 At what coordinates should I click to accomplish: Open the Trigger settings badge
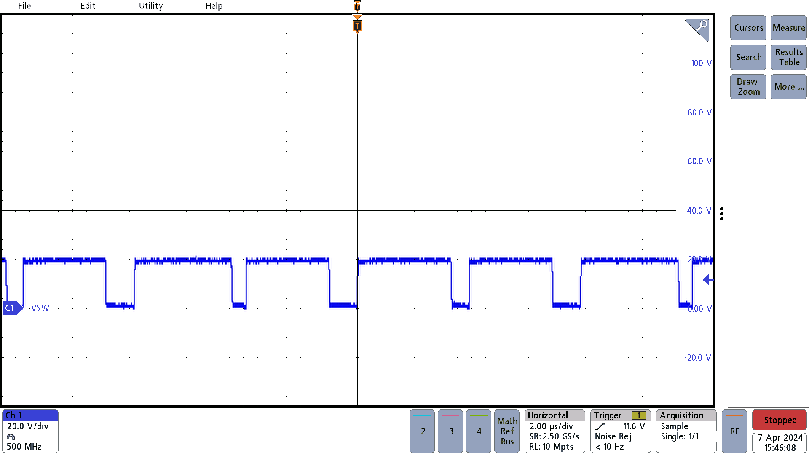point(620,431)
